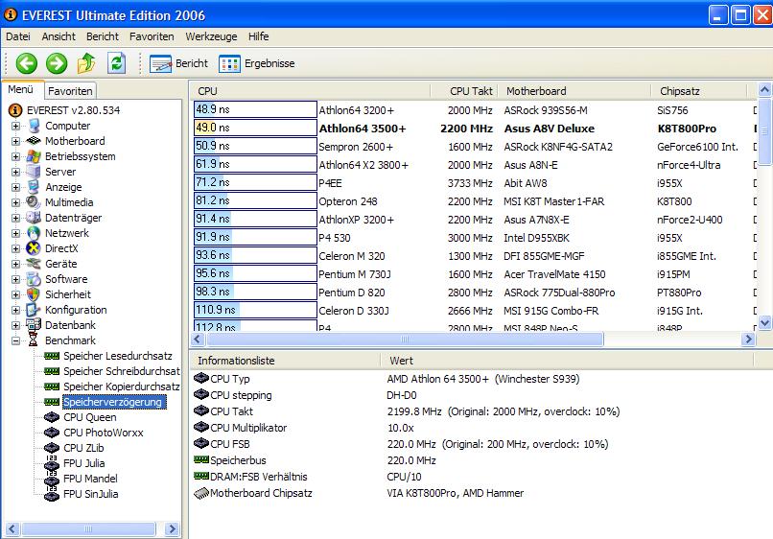Image resolution: width=773 pixels, height=539 pixels.
Task: Click the EVEREST v2.80.534 root icon
Action: click(15, 110)
